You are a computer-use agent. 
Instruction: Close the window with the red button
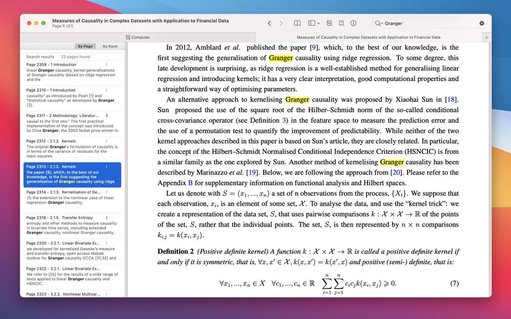[x=30, y=23]
